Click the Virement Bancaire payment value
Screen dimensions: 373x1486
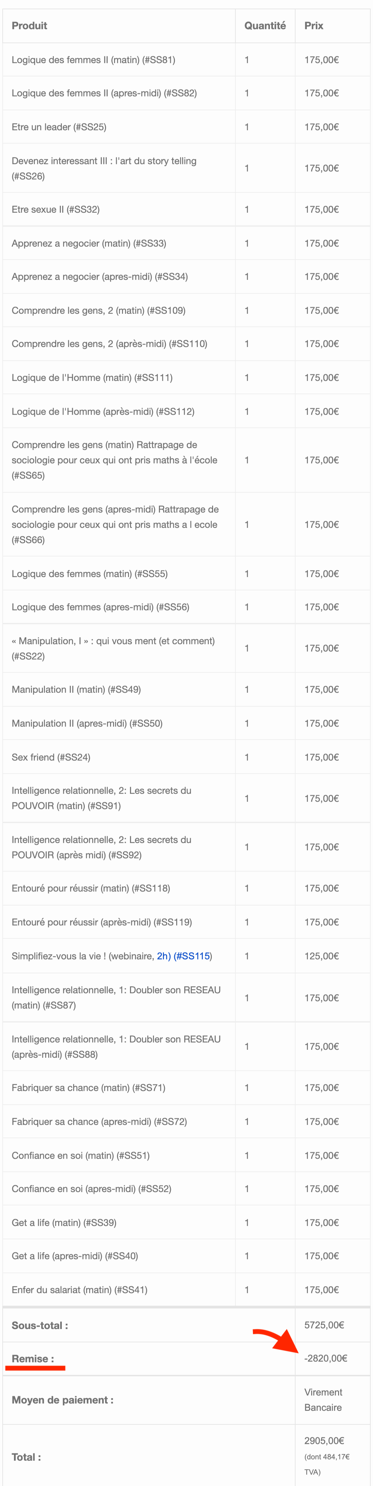323,1400
